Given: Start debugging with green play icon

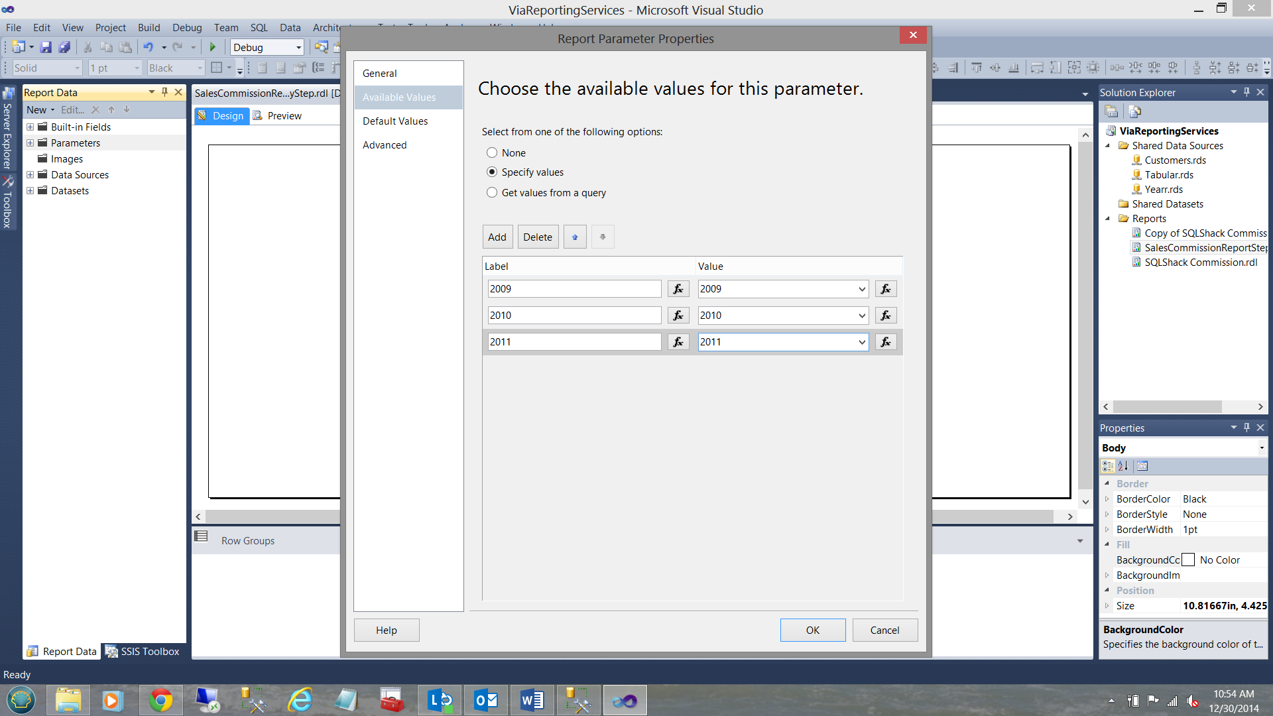Looking at the screenshot, I should click(213, 47).
